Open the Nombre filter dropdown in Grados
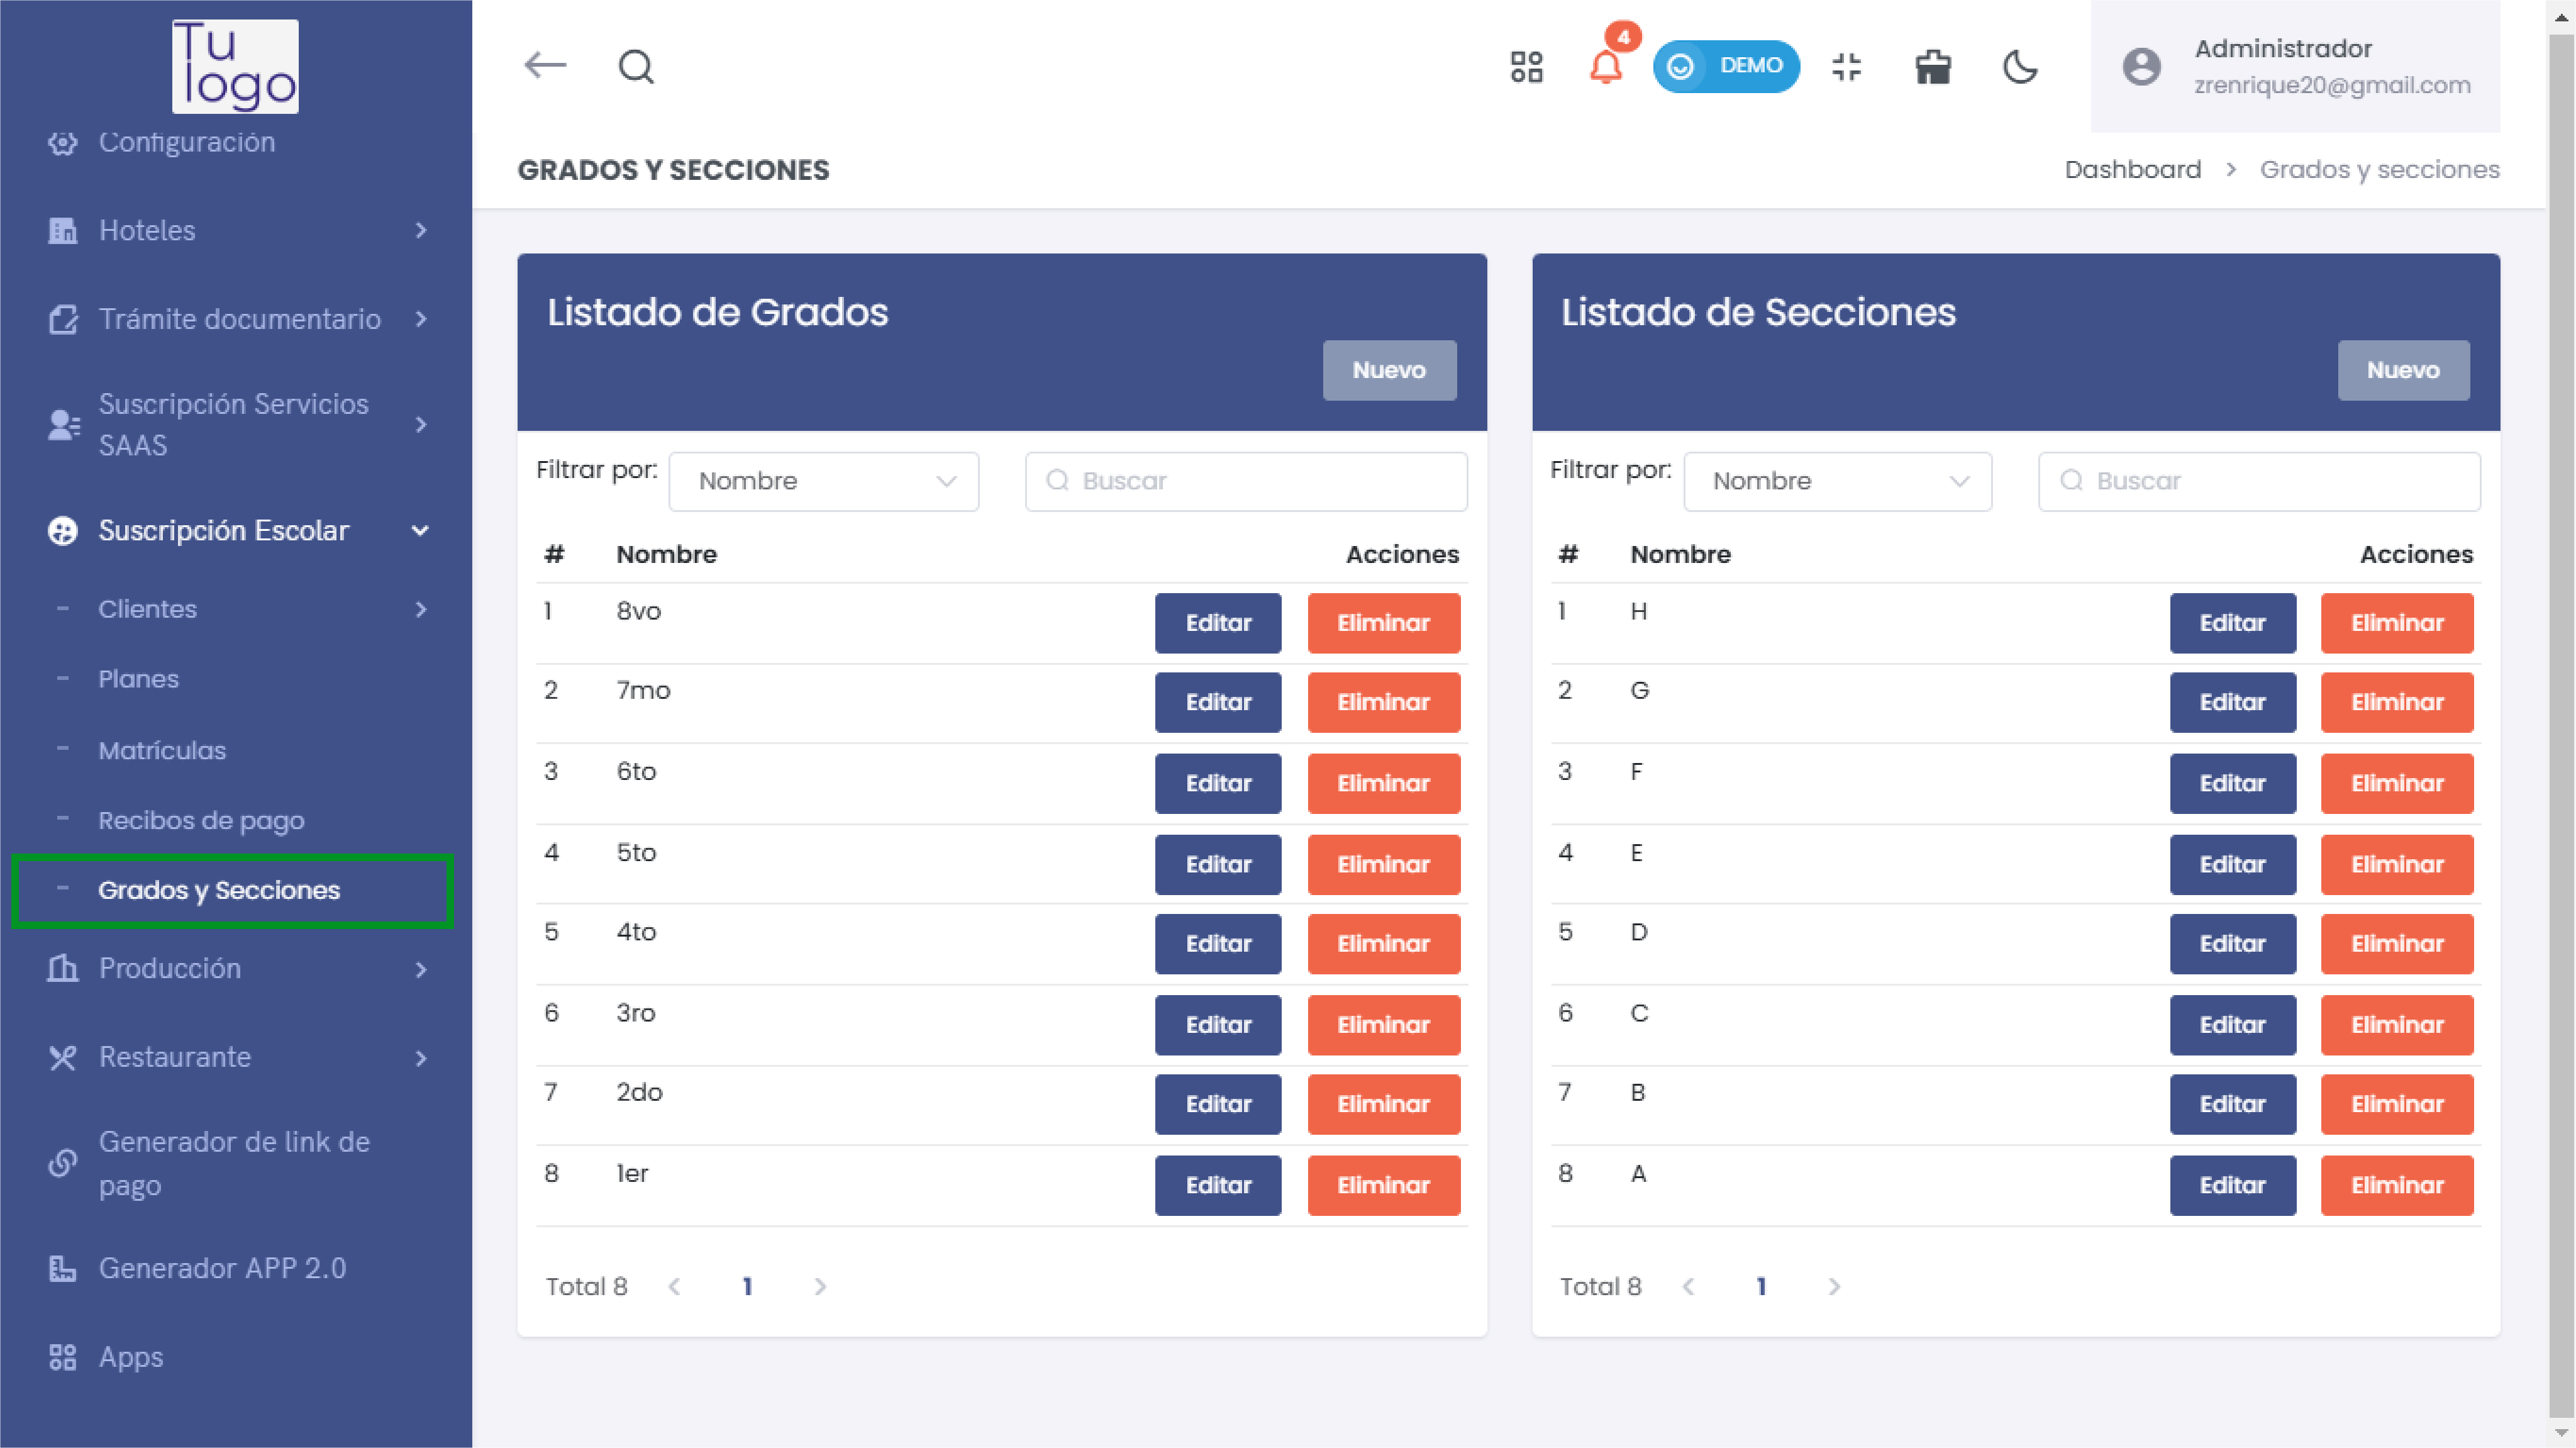Screen dimensions: 2576x1448 pyautogui.click(x=823, y=481)
